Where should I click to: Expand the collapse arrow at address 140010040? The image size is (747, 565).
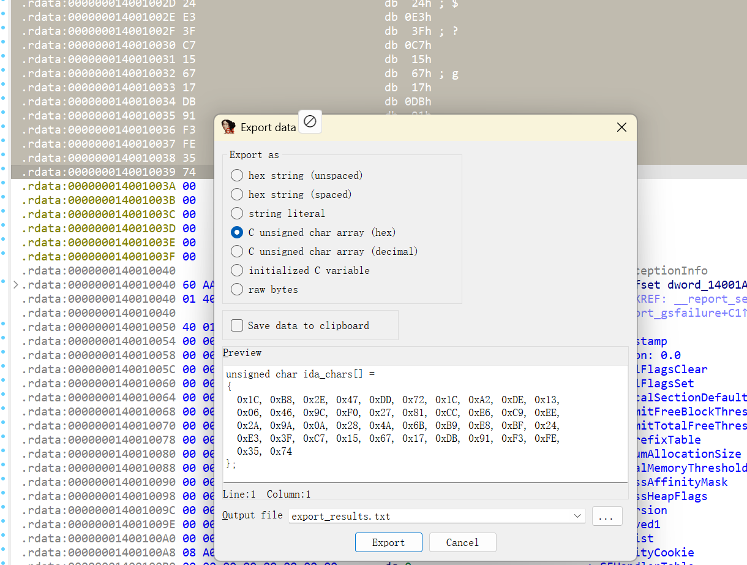pos(16,284)
